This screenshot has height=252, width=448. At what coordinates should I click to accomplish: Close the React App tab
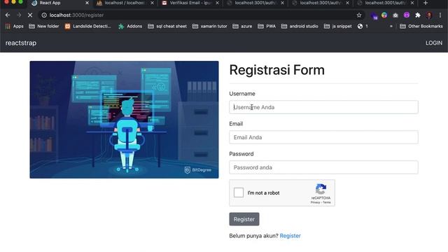click(x=87, y=3)
